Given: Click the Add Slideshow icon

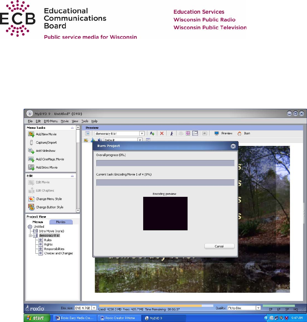Looking at the screenshot, I should pyautogui.click(x=31, y=151).
